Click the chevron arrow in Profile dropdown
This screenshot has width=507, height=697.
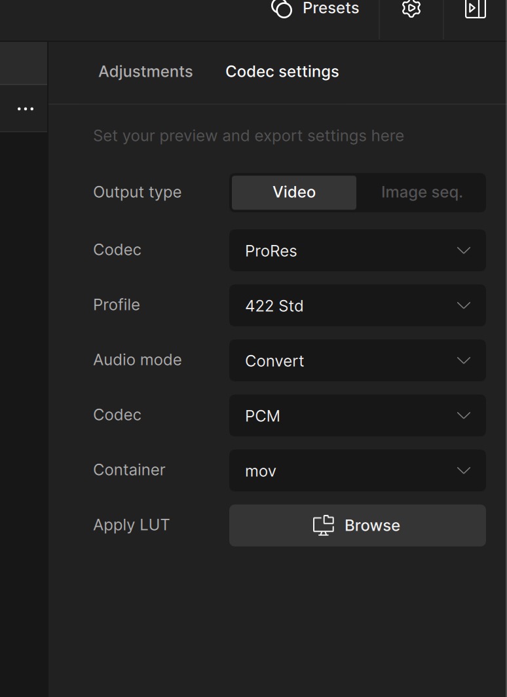pos(464,305)
